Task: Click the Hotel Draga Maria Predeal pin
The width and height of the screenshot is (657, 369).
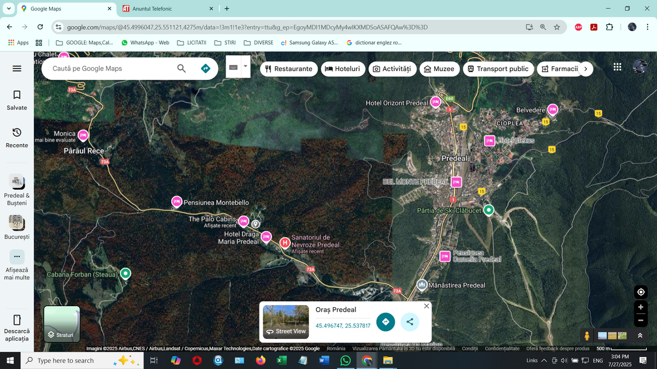Action: point(266,237)
